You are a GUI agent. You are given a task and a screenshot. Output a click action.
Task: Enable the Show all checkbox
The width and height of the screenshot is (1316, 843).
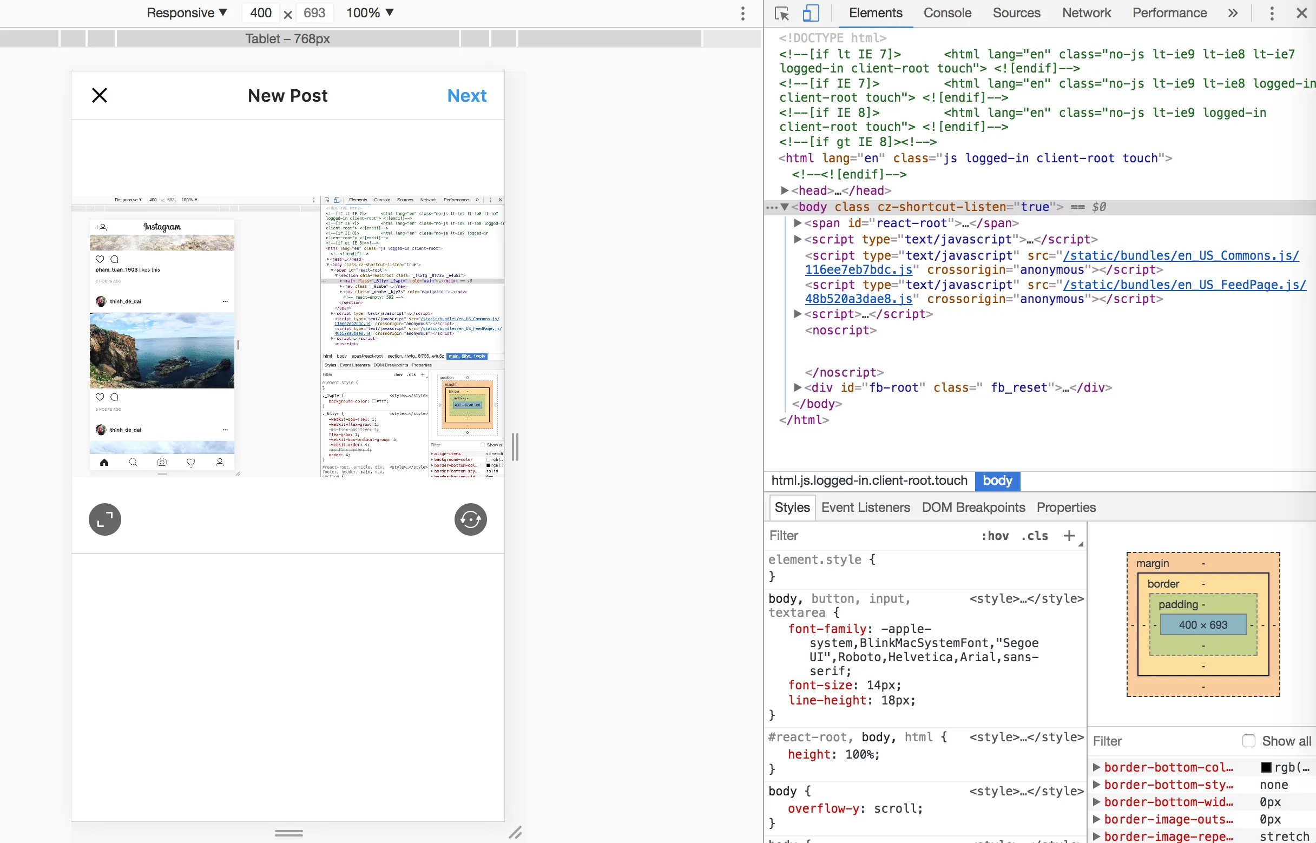click(1249, 741)
